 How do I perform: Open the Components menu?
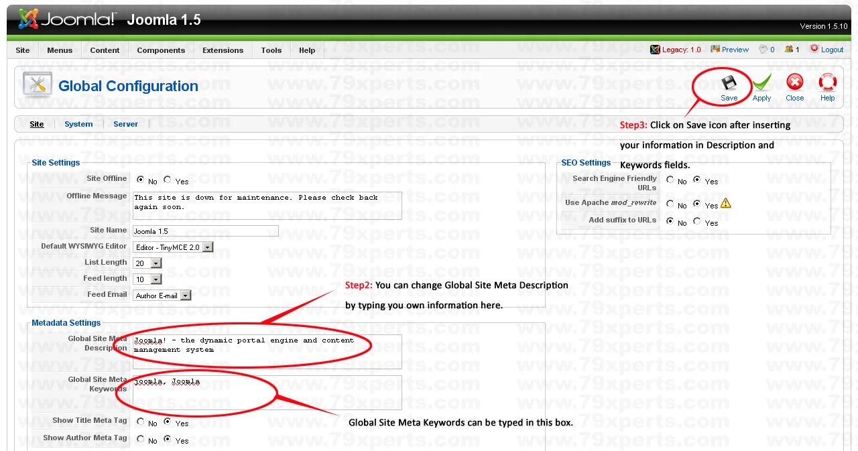click(x=161, y=50)
